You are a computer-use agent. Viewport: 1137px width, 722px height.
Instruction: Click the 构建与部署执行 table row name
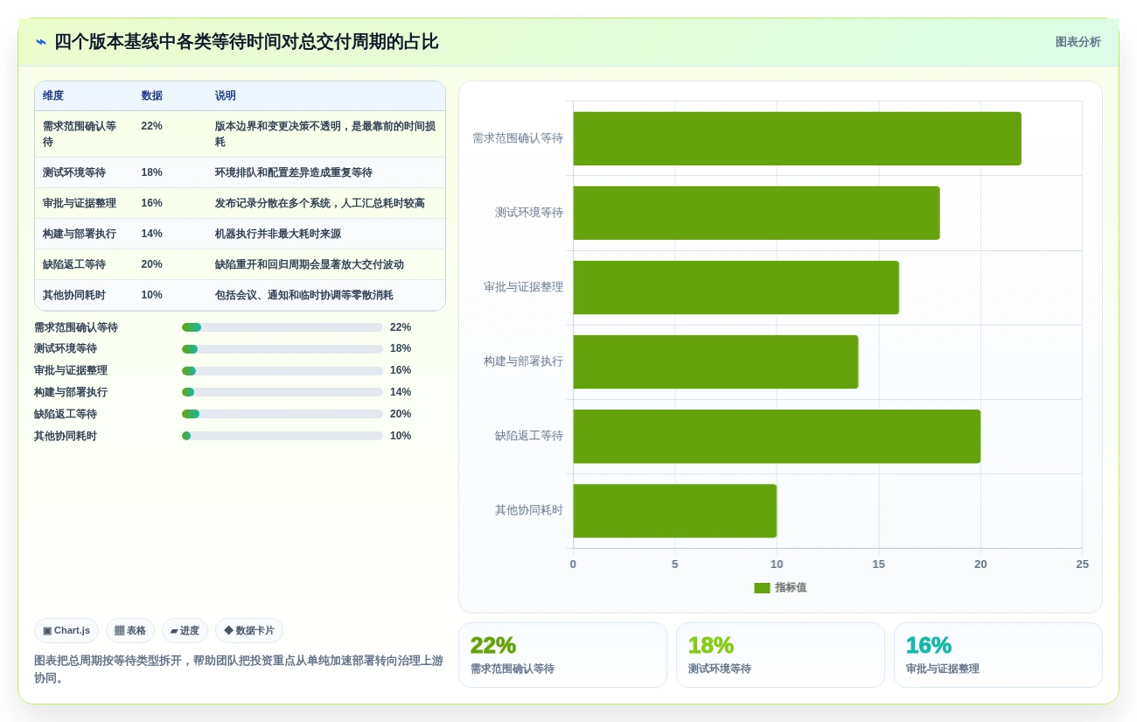point(80,234)
